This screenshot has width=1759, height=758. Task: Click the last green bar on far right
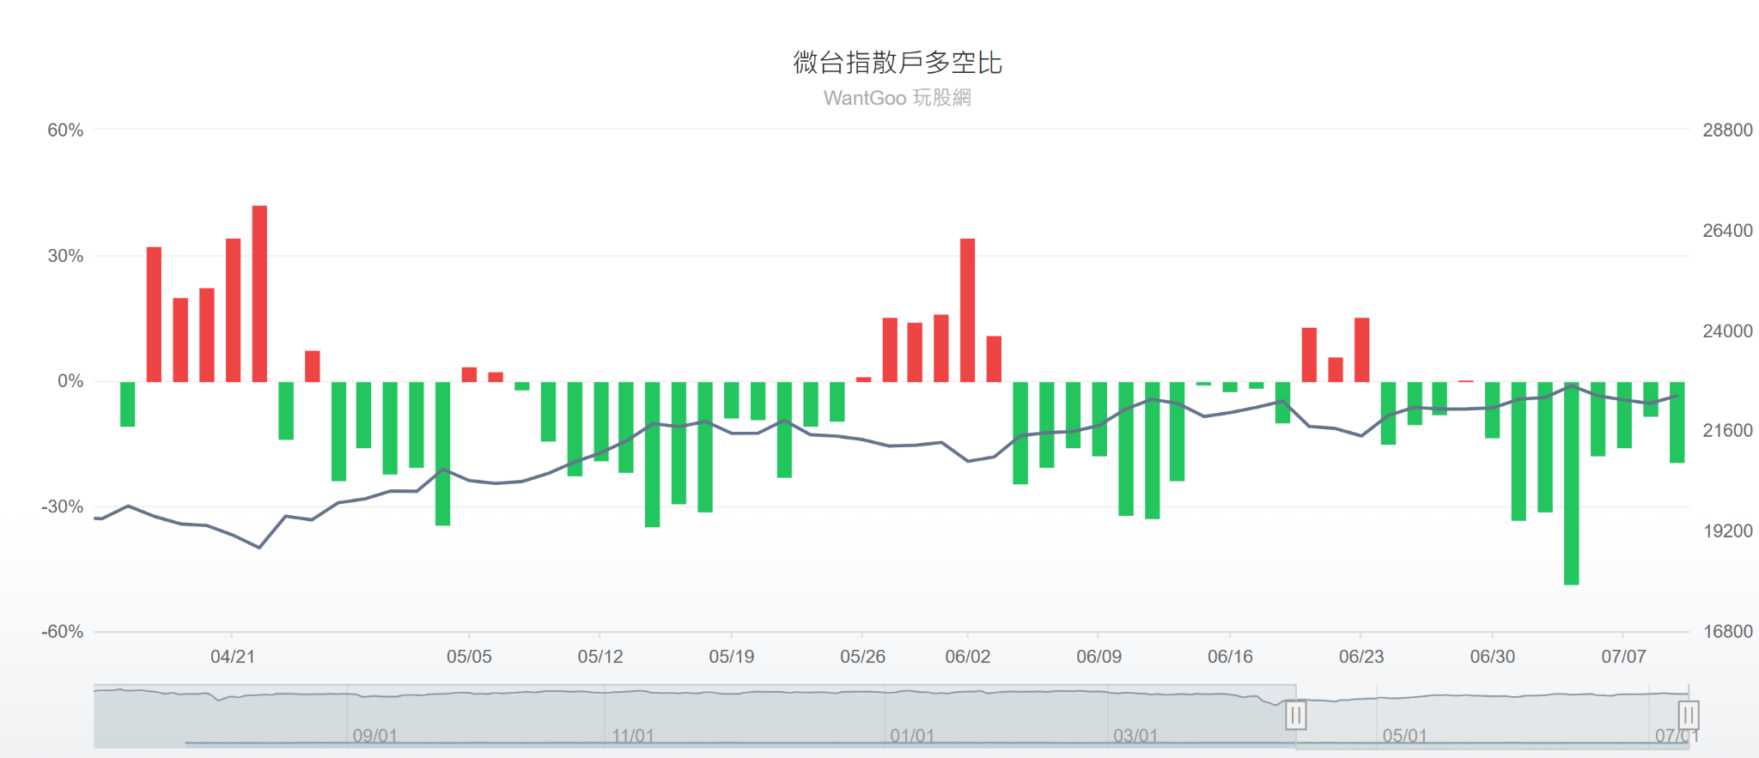(x=1677, y=421)
